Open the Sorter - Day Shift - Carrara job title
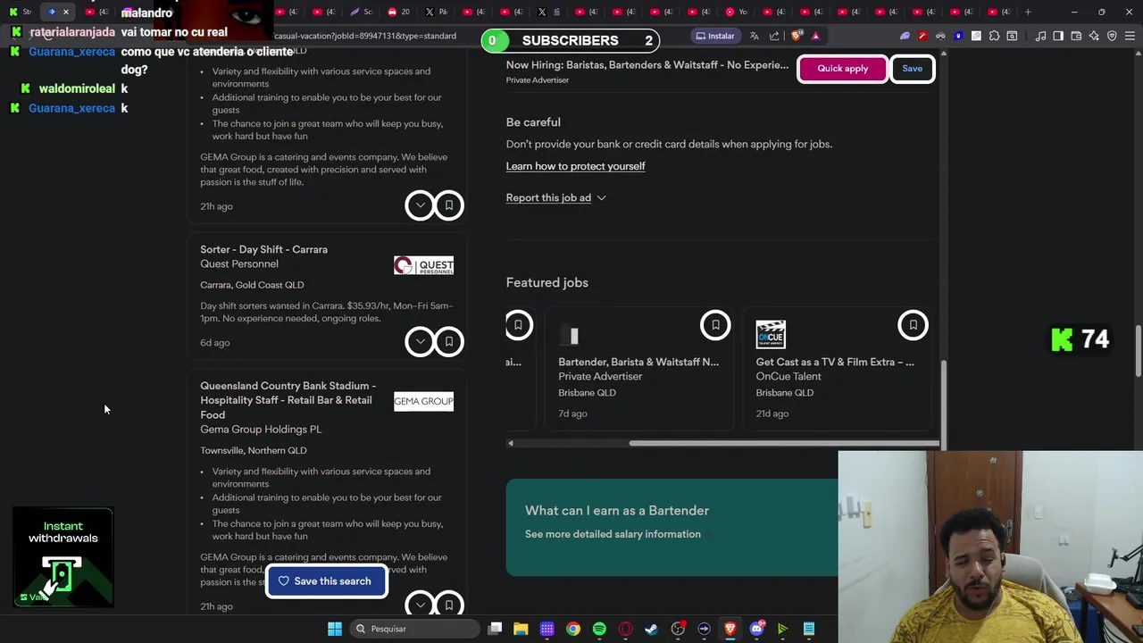 263,249
